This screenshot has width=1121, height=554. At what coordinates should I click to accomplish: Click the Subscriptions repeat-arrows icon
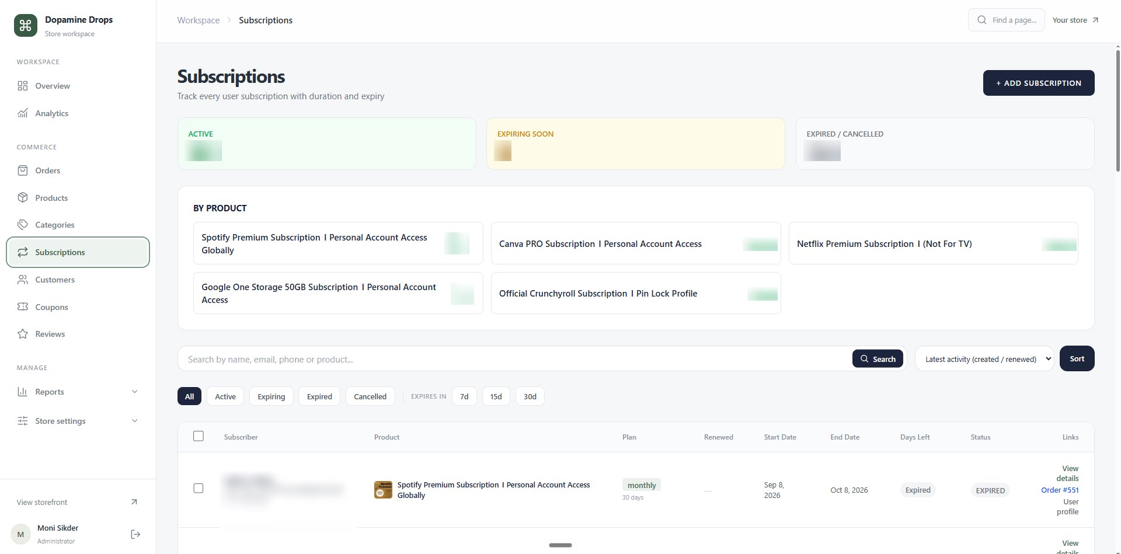pyautogui.click(x=23, y=252)
